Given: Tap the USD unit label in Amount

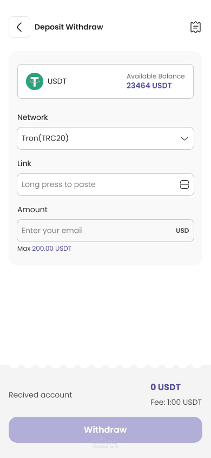Looking at the screenshot, I should tap(182, 231).
